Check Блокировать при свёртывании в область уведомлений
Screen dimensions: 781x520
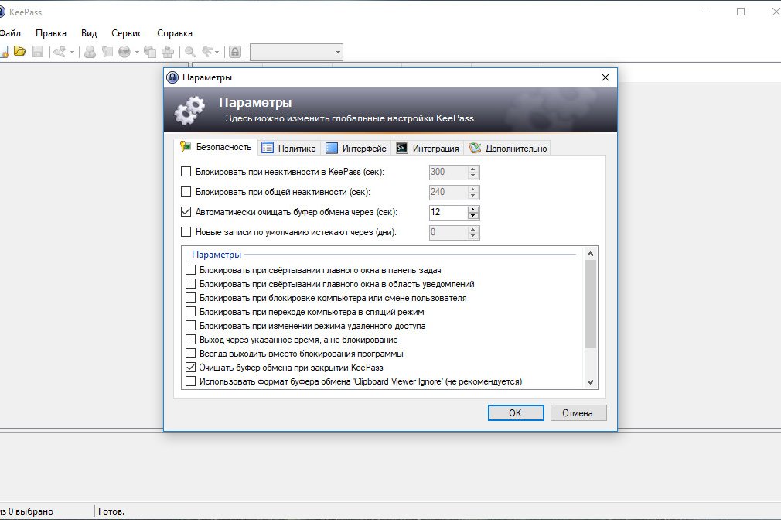click(190, 284)
